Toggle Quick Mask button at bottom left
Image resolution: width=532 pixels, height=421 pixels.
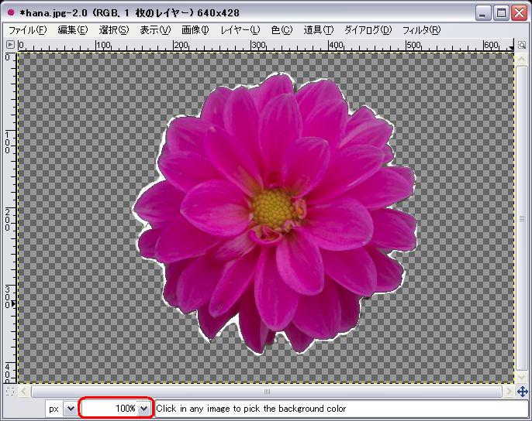coord(10,392)
